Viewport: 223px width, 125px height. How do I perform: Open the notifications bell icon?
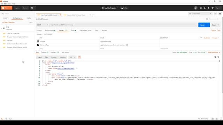208,8
